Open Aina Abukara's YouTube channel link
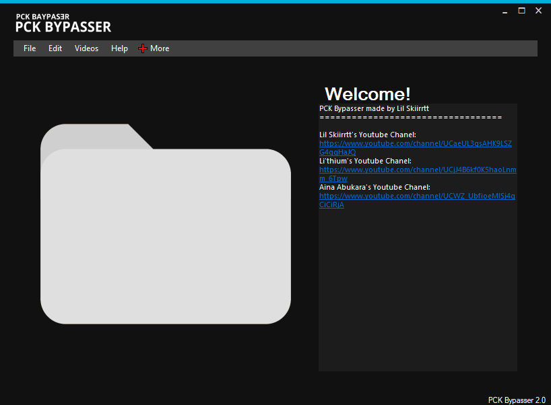 (417, 196)
